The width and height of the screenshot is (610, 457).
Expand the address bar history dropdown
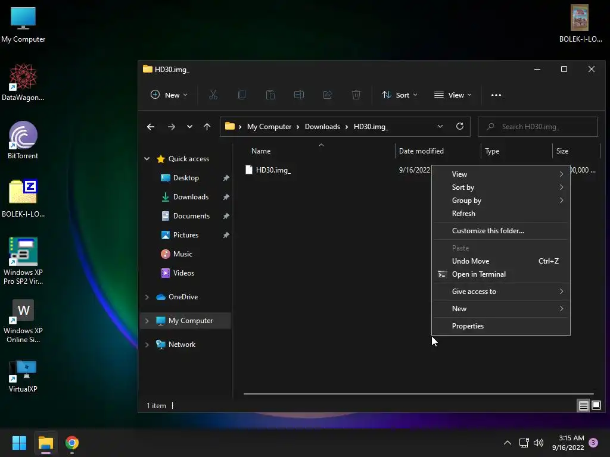(440, 126)
